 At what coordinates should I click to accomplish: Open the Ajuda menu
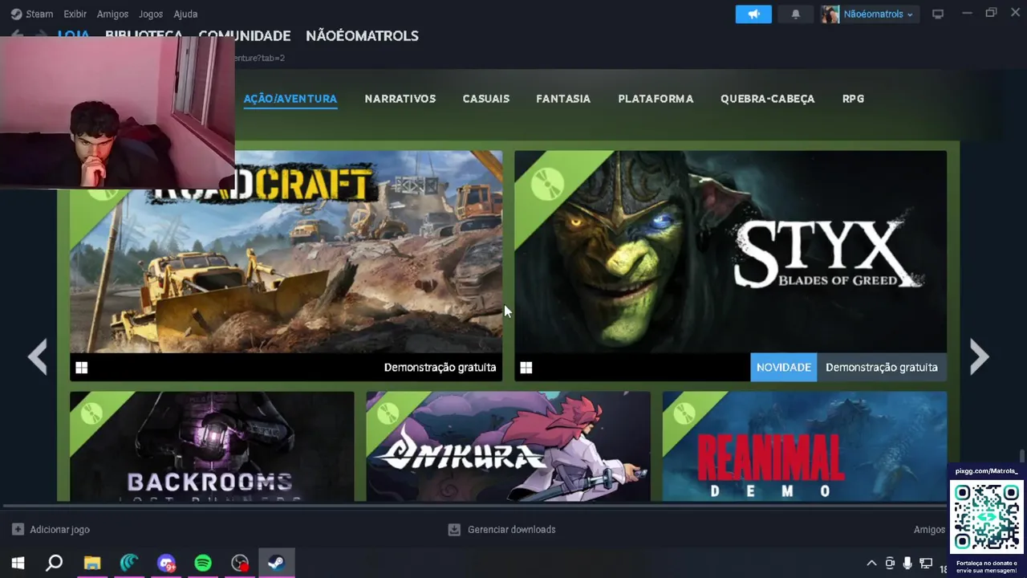[x=185, y=14]
